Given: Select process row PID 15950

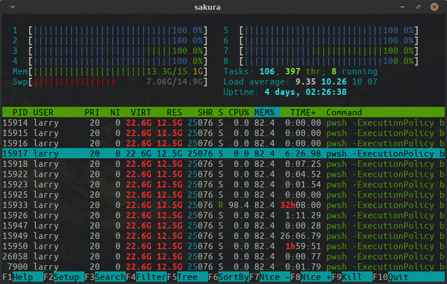Looking at the screenshot, I should point(223,246).
